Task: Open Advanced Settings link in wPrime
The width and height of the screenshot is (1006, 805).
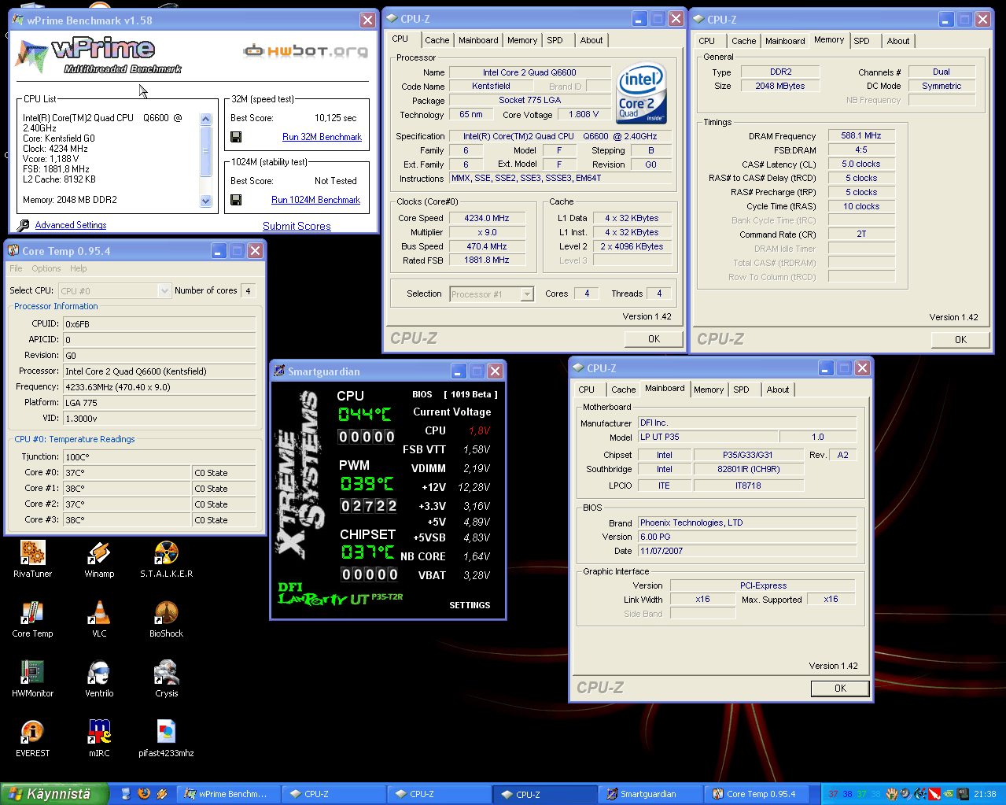Action: point(71,225)
